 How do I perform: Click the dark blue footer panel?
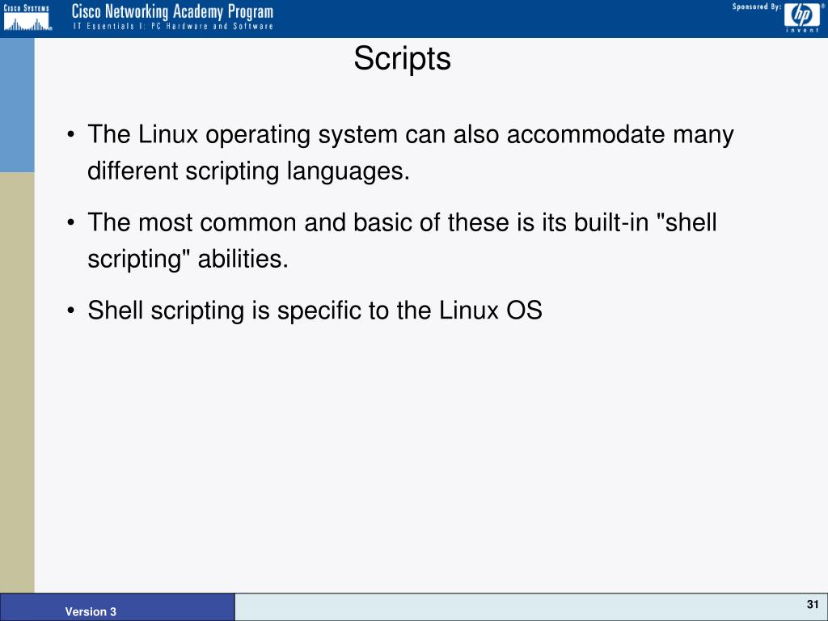point(117,606)
